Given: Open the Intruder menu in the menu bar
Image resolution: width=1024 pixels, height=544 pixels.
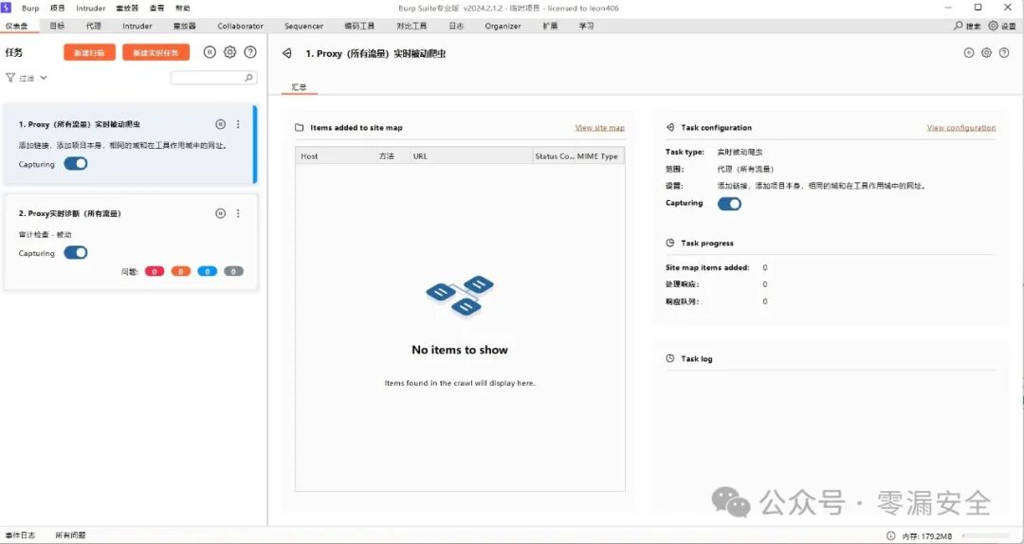Looking at the screenshot, I should coord(91,9).
